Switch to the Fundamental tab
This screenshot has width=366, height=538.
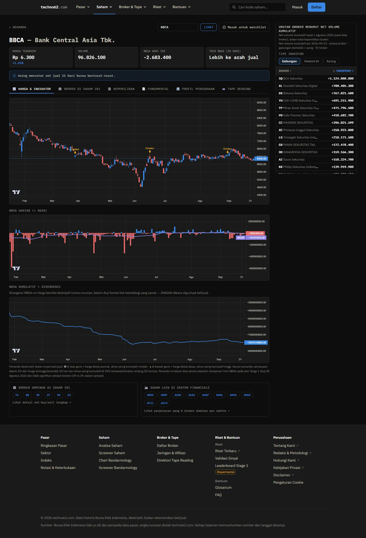point(155,89)
